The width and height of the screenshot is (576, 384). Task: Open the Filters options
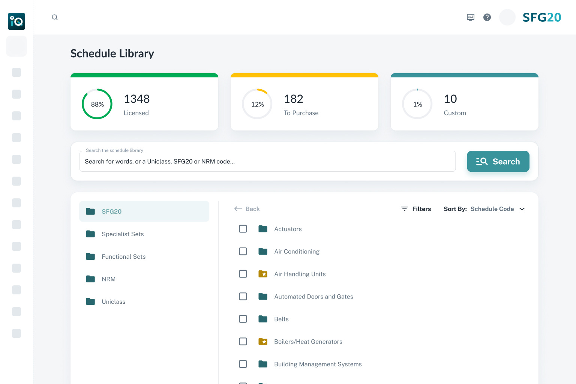click(x=416, y=209)
